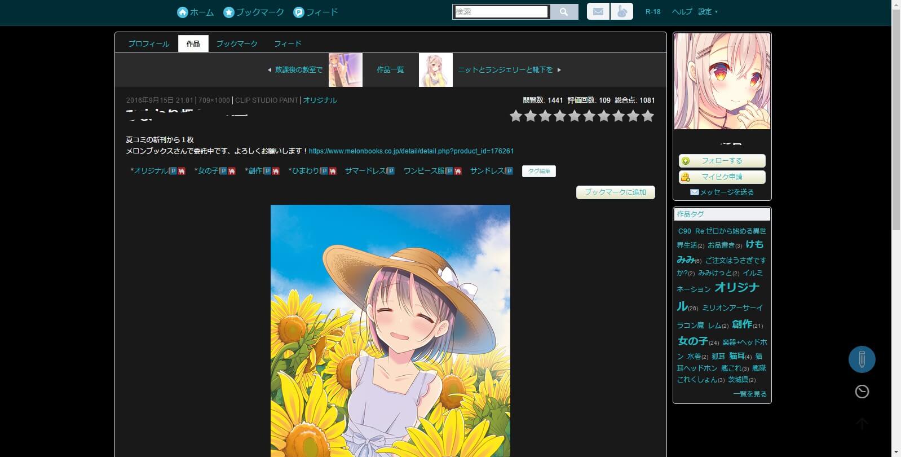Expand full tag list via 一覧を見る
Viewport: 901px width, 457px height.
click(749, 394)
